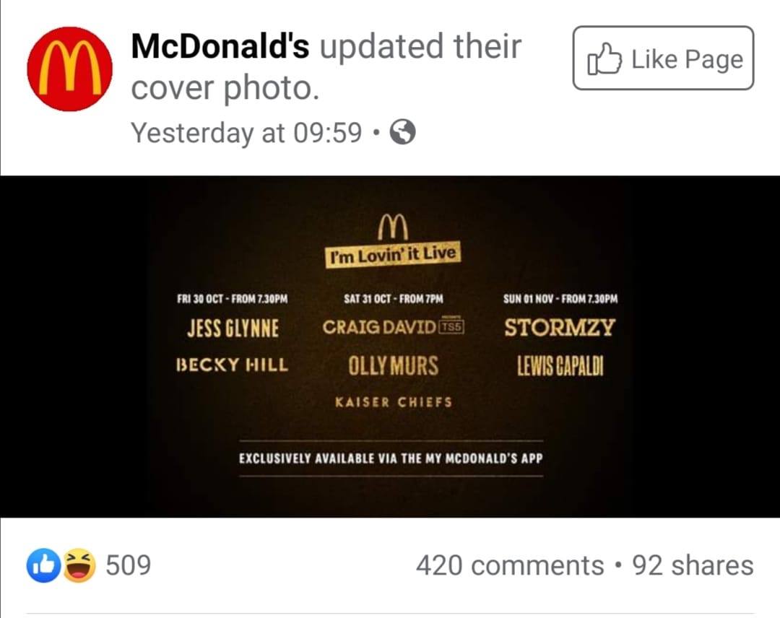Click the Craig David TS5 badge
This screenshot has width=780, height=618.
tap(451, 326)
